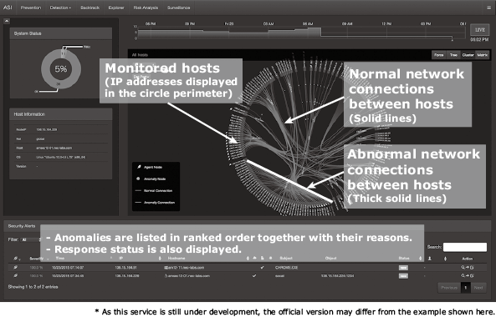The height and width of the screenshot is (317, 496).
Task: Click the Next pagination button
Action: pyautogui.click(x=478, y=288)
